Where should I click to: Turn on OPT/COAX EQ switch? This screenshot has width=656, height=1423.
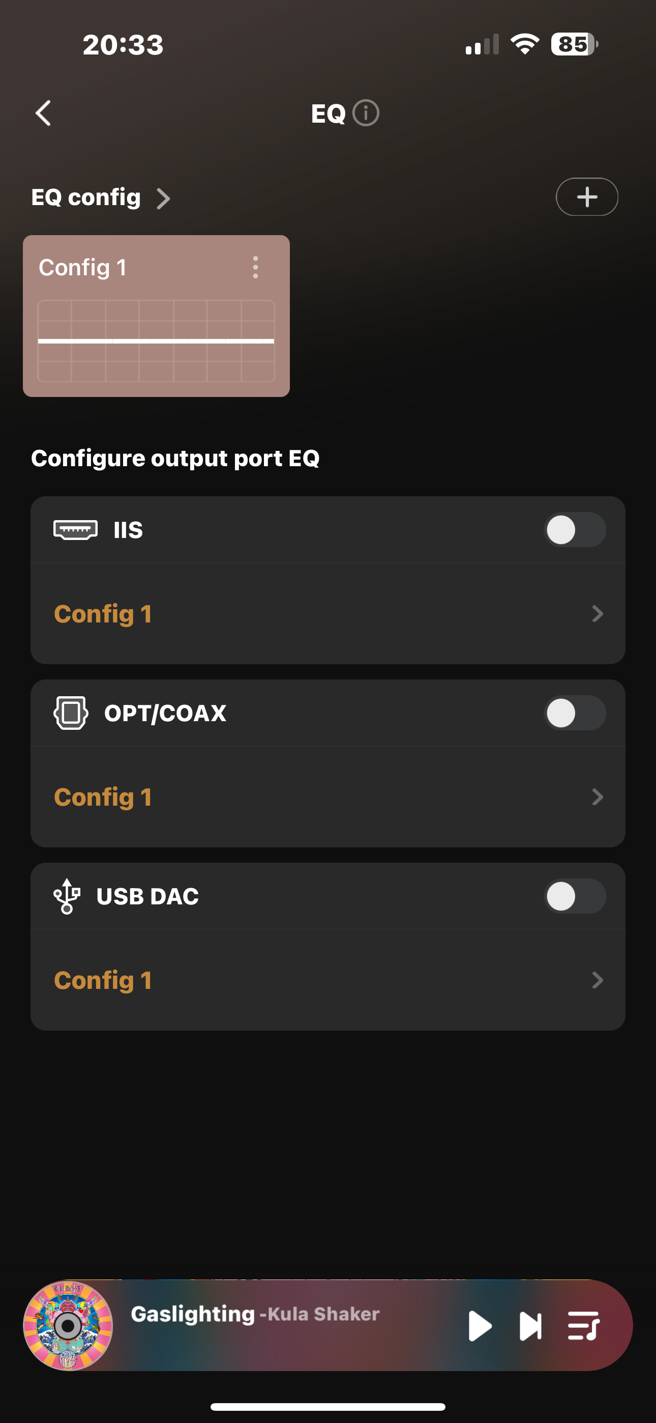(x=574, y=713)
